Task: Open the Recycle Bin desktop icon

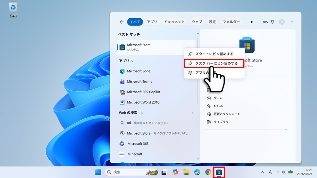Action: (13, 9)
